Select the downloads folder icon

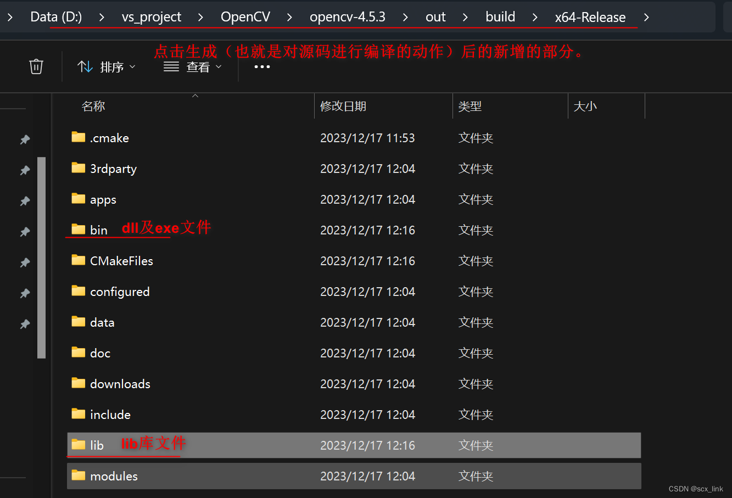tap(79, 383)
